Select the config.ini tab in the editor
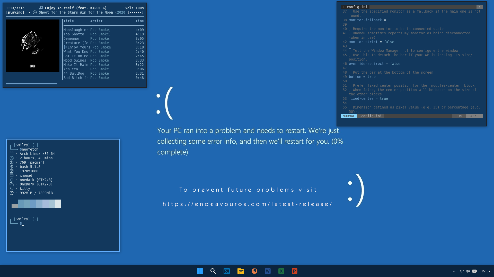 (355, 7)
